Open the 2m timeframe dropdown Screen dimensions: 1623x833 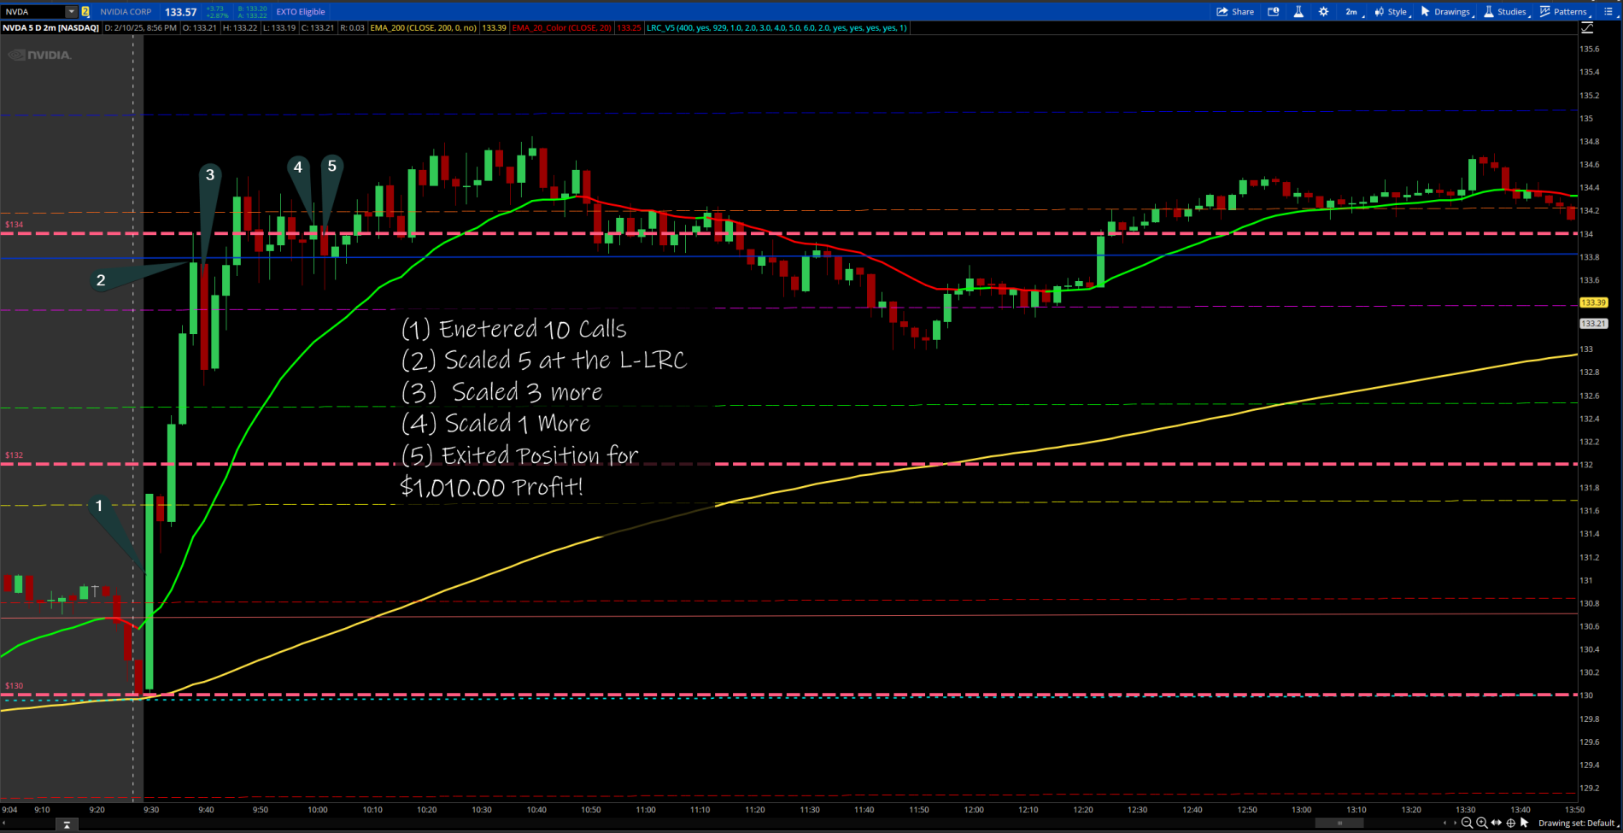(x=1352, y=12)
